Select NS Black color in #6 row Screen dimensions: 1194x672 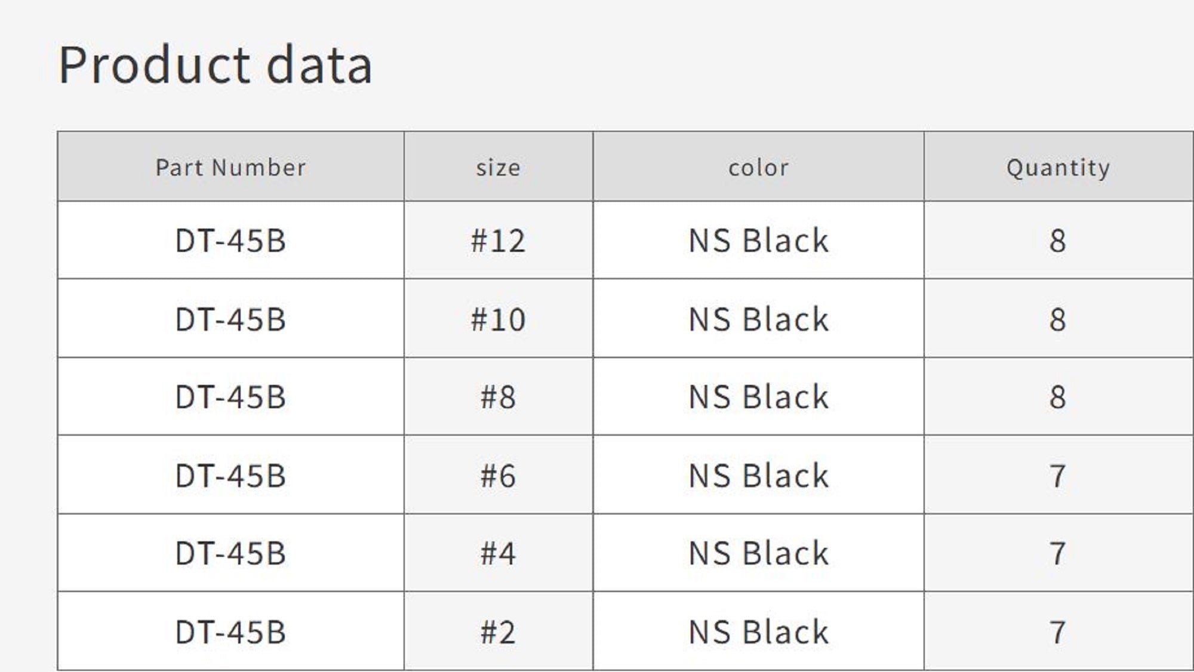(x=758, y=476)
